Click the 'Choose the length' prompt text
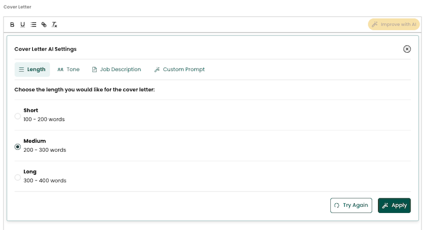 click(84, 90)
